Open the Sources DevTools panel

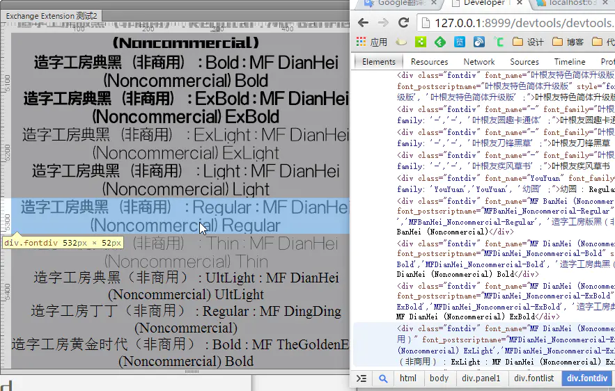click(524, 61)
